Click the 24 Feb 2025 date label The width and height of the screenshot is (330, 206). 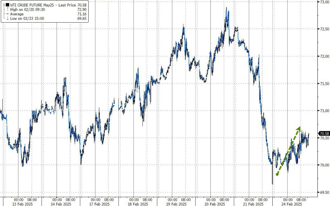click(292, 204)
